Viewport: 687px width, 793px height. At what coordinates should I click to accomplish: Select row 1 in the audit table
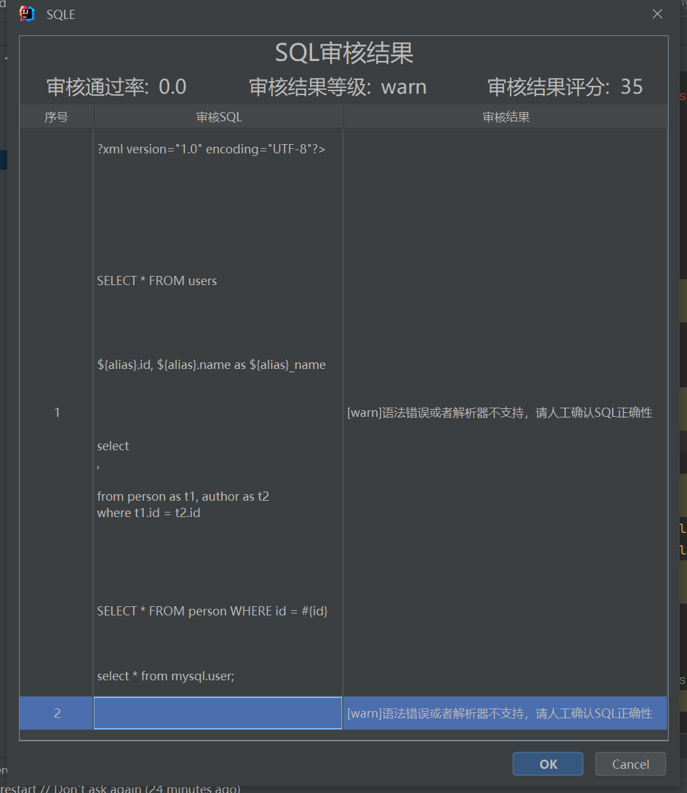[57, 412]
